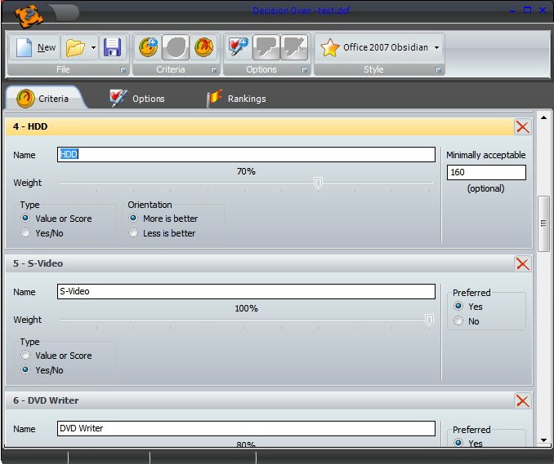Screen dimensions: 554x464
Task: Expand the open folder dropdown arrow
Action: pos(93,47)
